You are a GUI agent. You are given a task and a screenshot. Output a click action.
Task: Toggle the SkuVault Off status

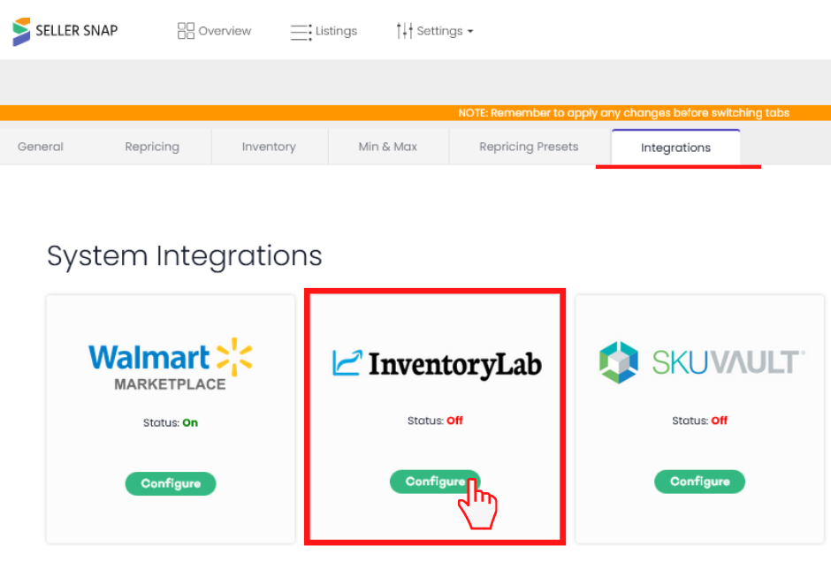[x=698, y=421]
